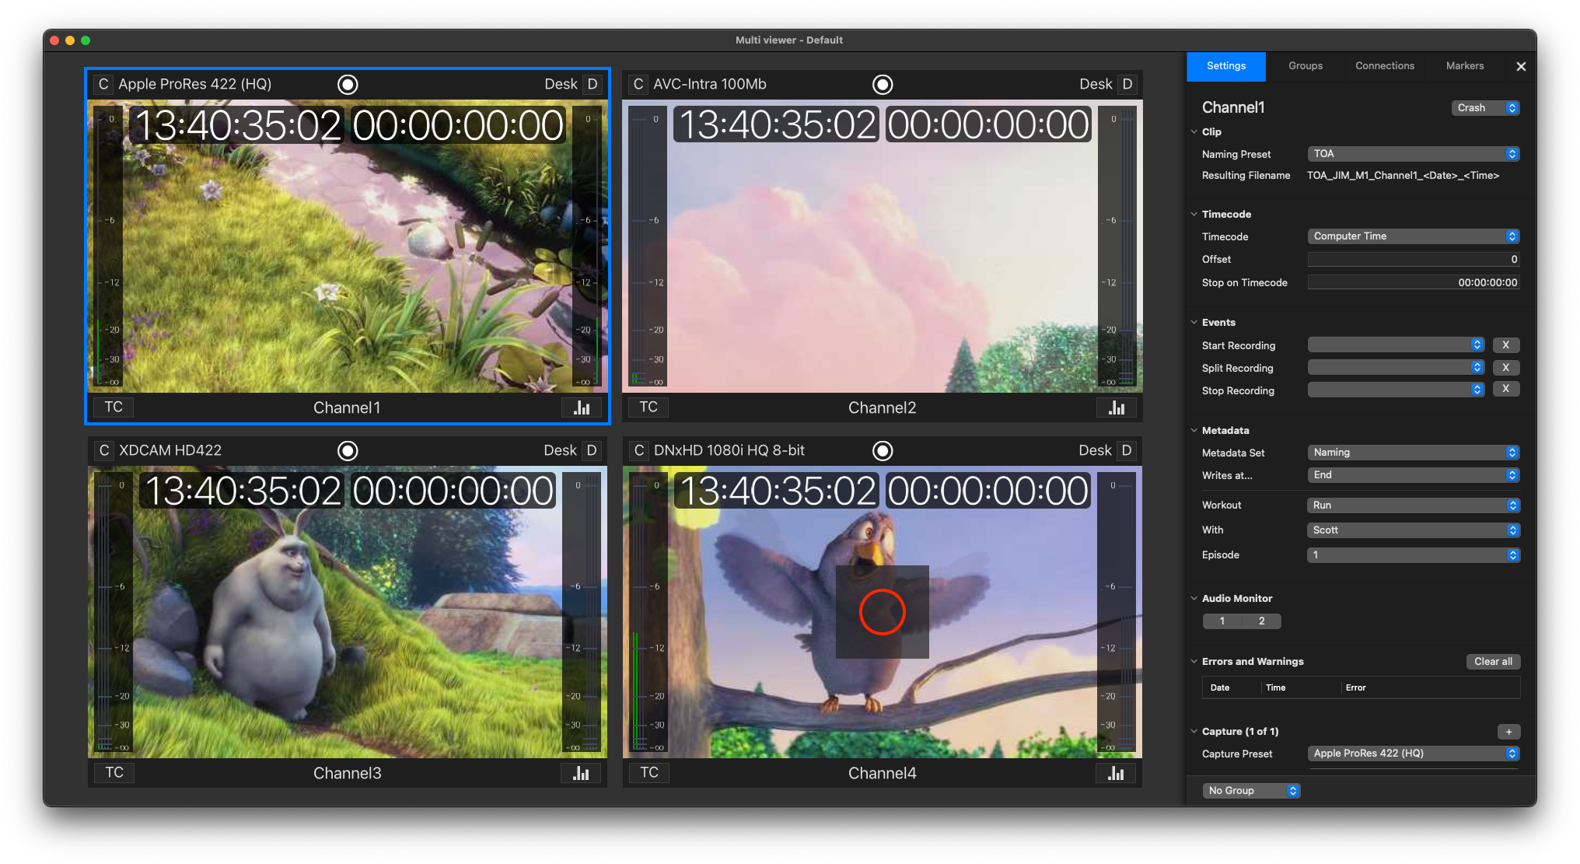Toggle TC display on Channel4
Screen dimensions: 1580x864
(649, 772)
